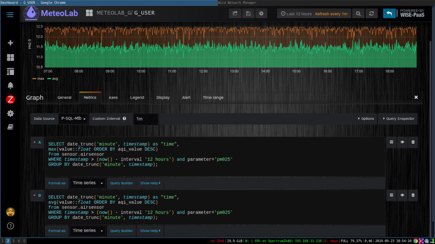Hide query B using the eye icon
Viewport: 435px width, 244px height.
pyautogui.click(x=402, y=195)
